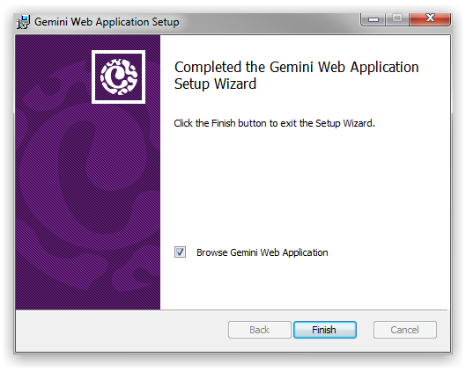Click the Countersoft logo in purple banner
The height and width of the screenshot is (372, 466).
click(x=119, y=77)
